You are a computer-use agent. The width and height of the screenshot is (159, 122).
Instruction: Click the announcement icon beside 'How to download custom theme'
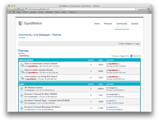22,65
